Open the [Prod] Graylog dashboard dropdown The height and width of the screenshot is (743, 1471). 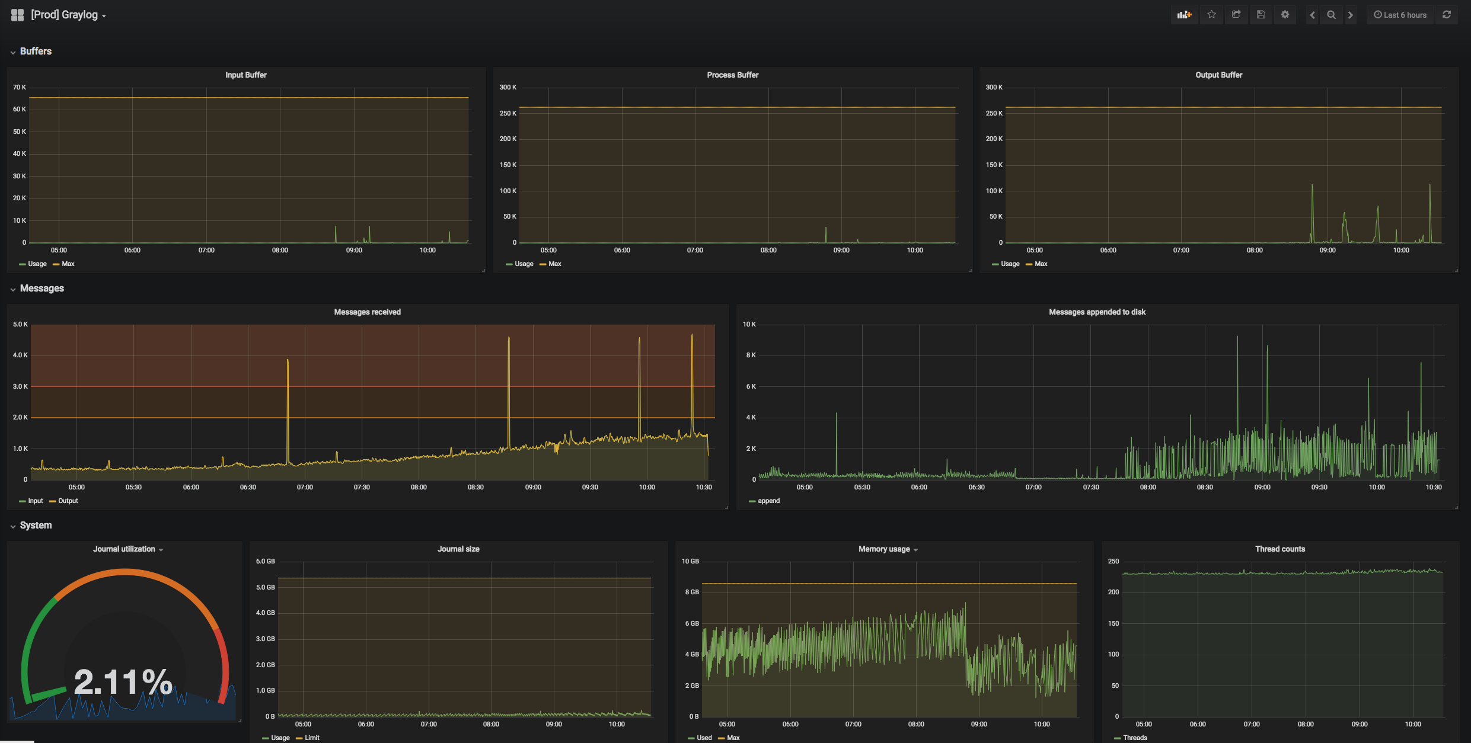[68, 15]
